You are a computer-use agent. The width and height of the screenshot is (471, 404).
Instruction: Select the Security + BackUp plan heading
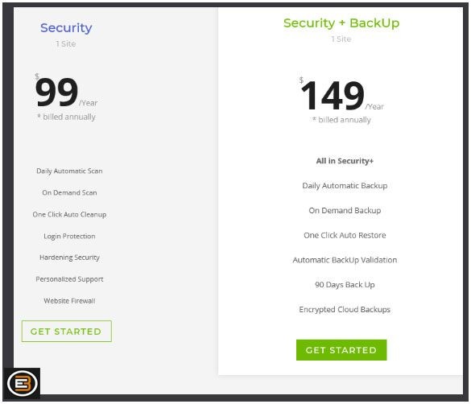341,23
